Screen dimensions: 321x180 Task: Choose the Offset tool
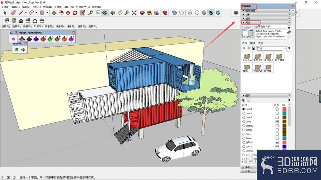(61, 13)
